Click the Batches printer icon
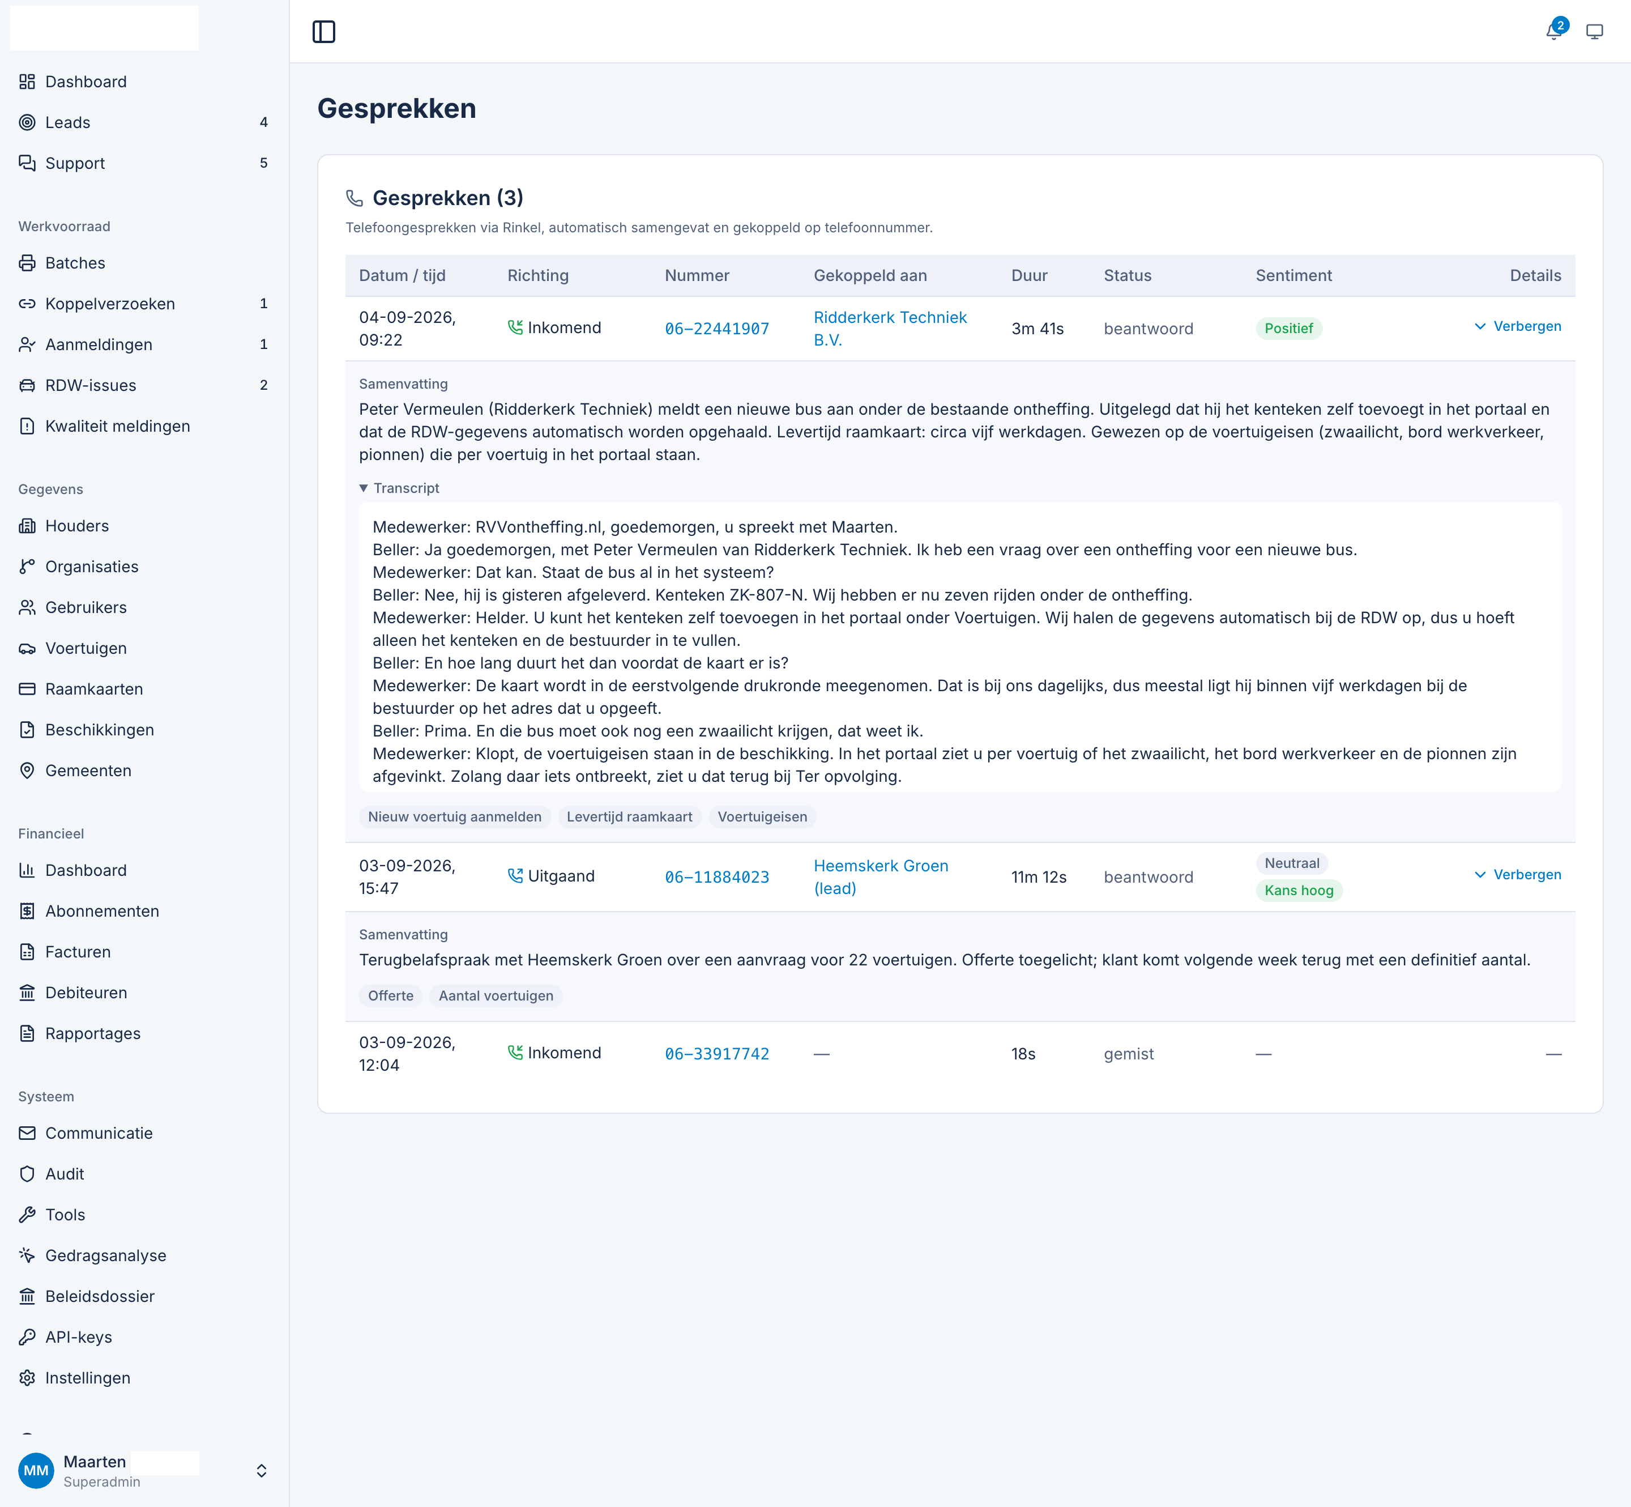This screenshot has width=1631, height=1507. pos(27,262)
